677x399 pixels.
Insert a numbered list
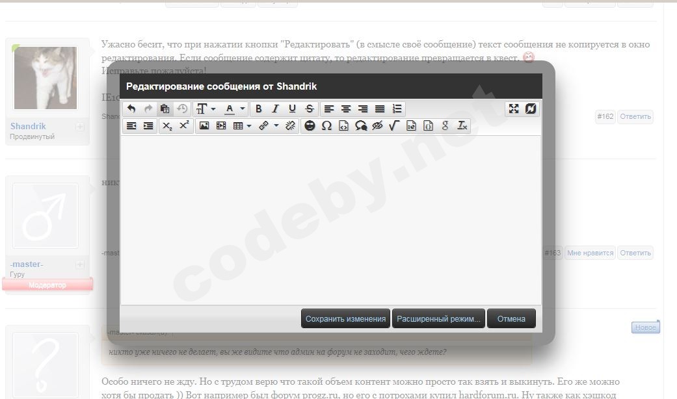(397, 109)
